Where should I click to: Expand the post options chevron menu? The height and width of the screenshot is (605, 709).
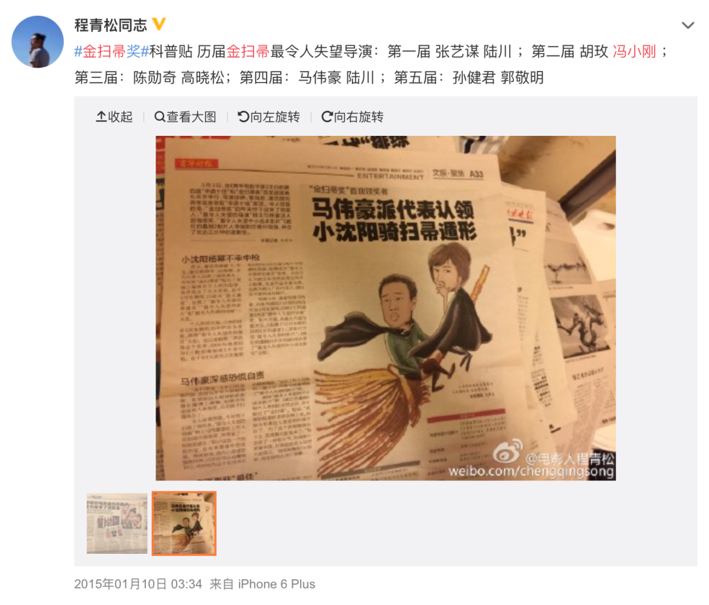coord(688,26)
